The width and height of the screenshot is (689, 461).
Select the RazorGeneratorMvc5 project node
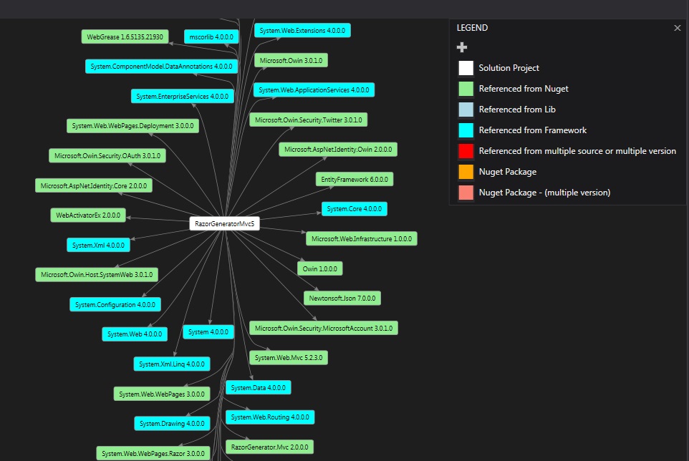point(225,223)
